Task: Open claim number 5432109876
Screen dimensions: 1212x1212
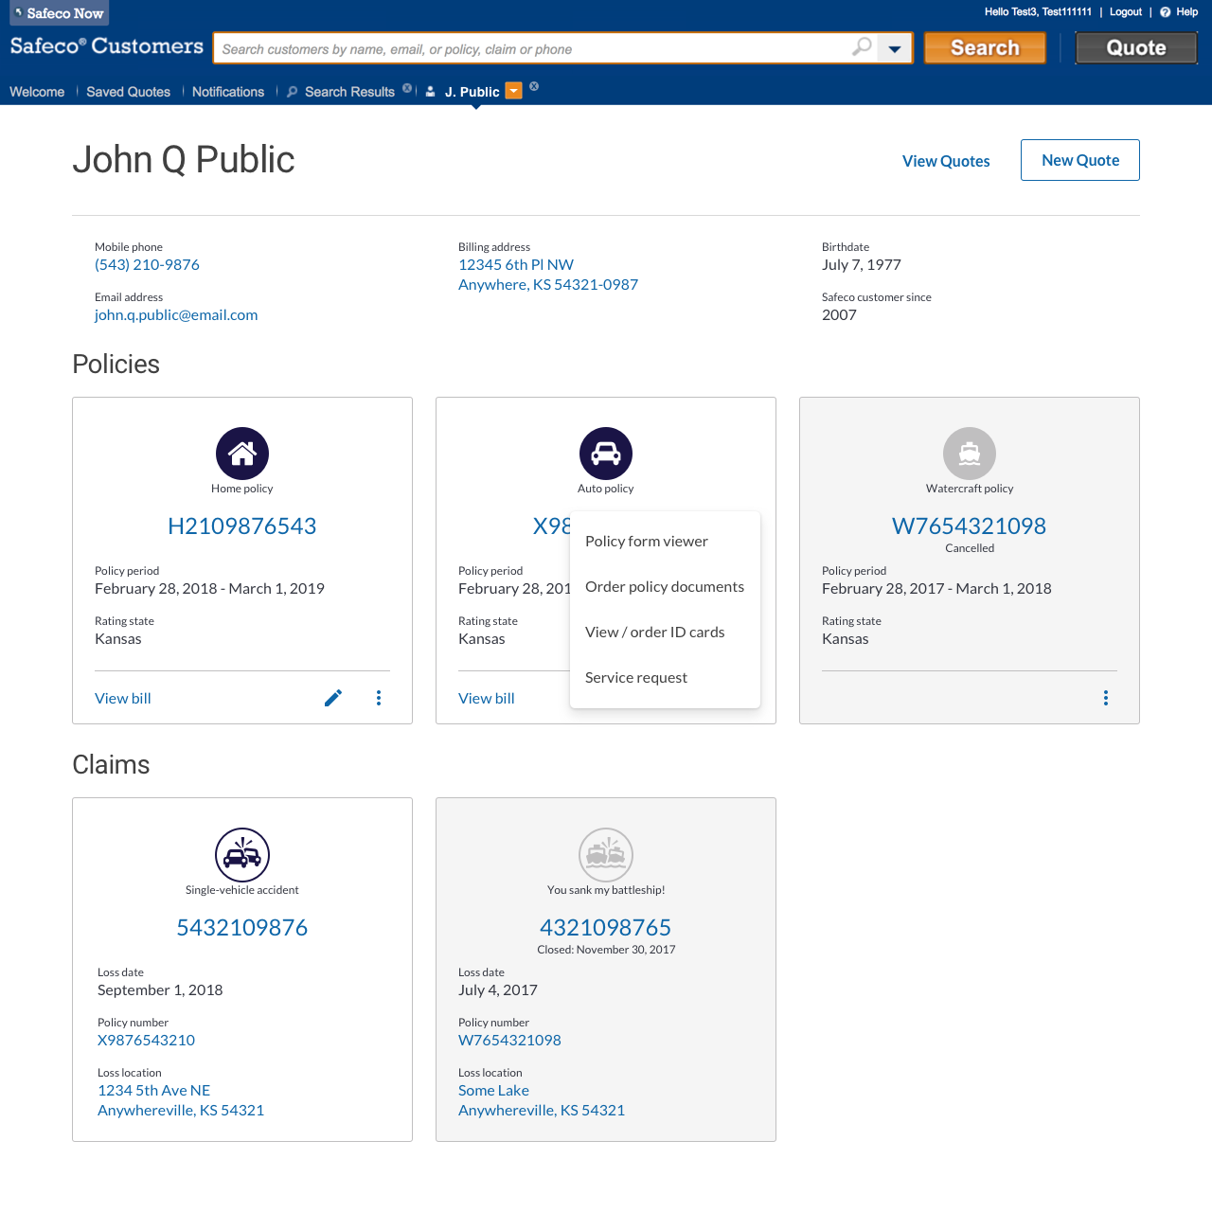Action: tap(242, 928)
